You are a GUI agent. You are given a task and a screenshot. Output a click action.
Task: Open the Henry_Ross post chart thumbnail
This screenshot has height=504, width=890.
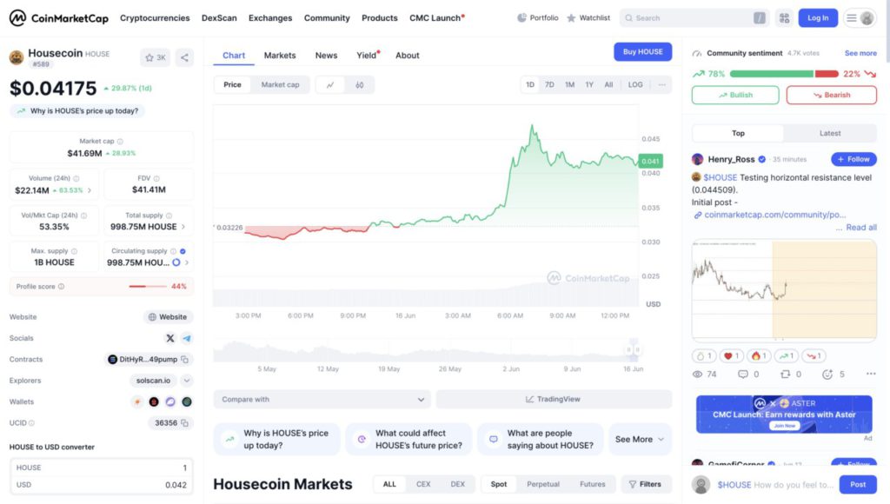tap(784, 290)
